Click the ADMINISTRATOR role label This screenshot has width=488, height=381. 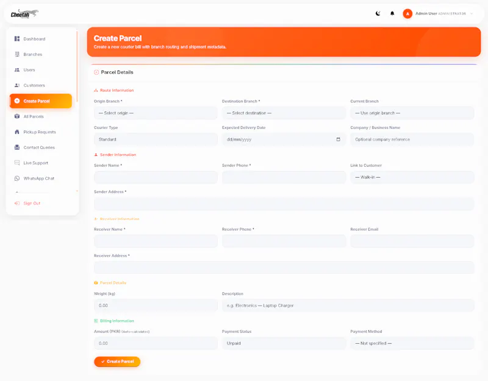[452, 13]
